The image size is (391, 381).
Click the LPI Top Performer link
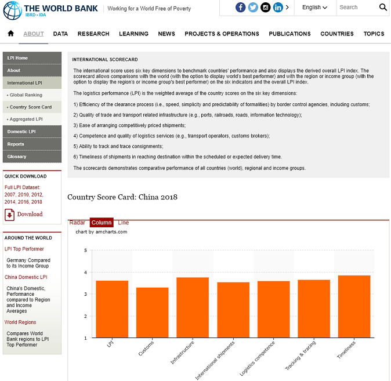(x=24, y=249)
